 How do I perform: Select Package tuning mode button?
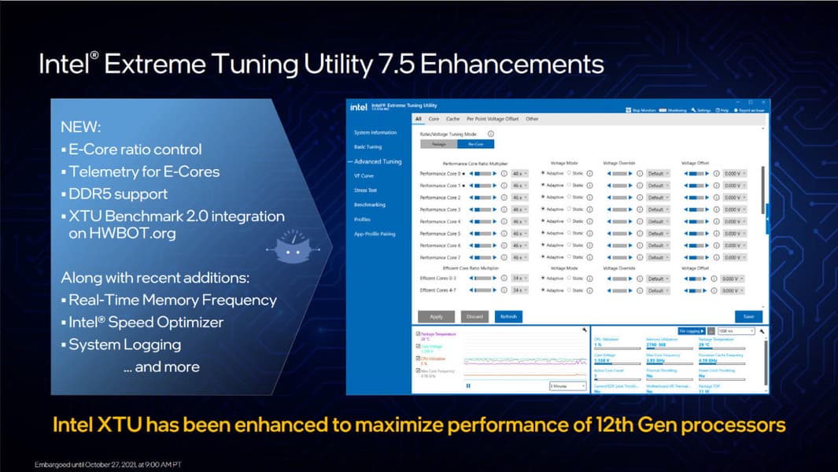(439, 144)
